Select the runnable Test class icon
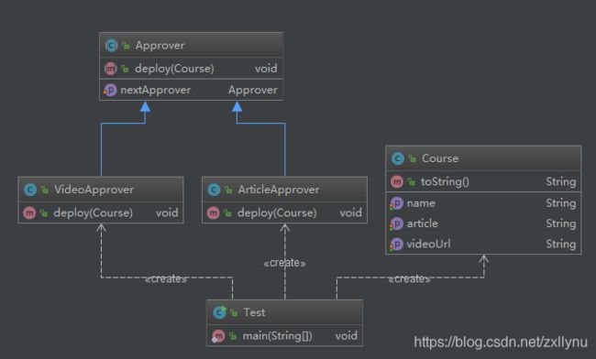Image resolution: width=596 pixels, height=359 pixels. pyautogui.click(x=219, y=312)
